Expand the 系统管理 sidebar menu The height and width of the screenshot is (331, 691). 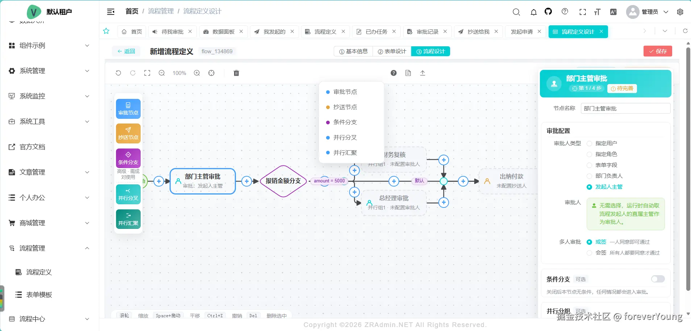[x=49, y=71]
